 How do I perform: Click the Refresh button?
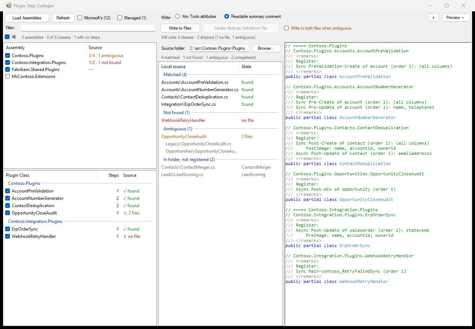pyautogui.click(x=63, y=18)
